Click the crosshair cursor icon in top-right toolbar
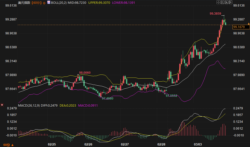Viewport: 250px width, 147px height. pos(218,2)
